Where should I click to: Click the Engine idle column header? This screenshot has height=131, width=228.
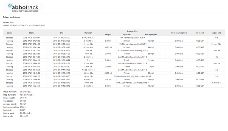coord(216,33)
